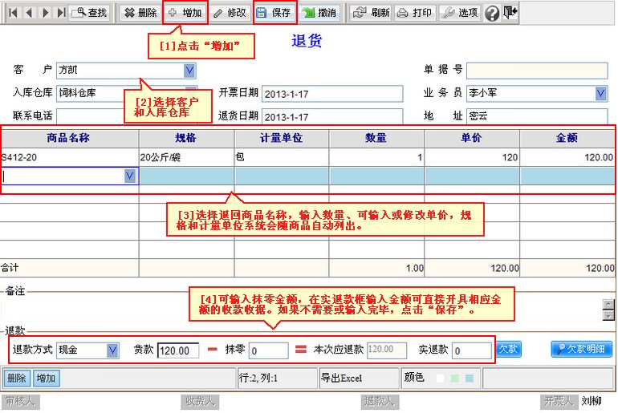The image size is (618, 413).
Task: Click the 查找 search toolbar button
Action: (90, 13)
